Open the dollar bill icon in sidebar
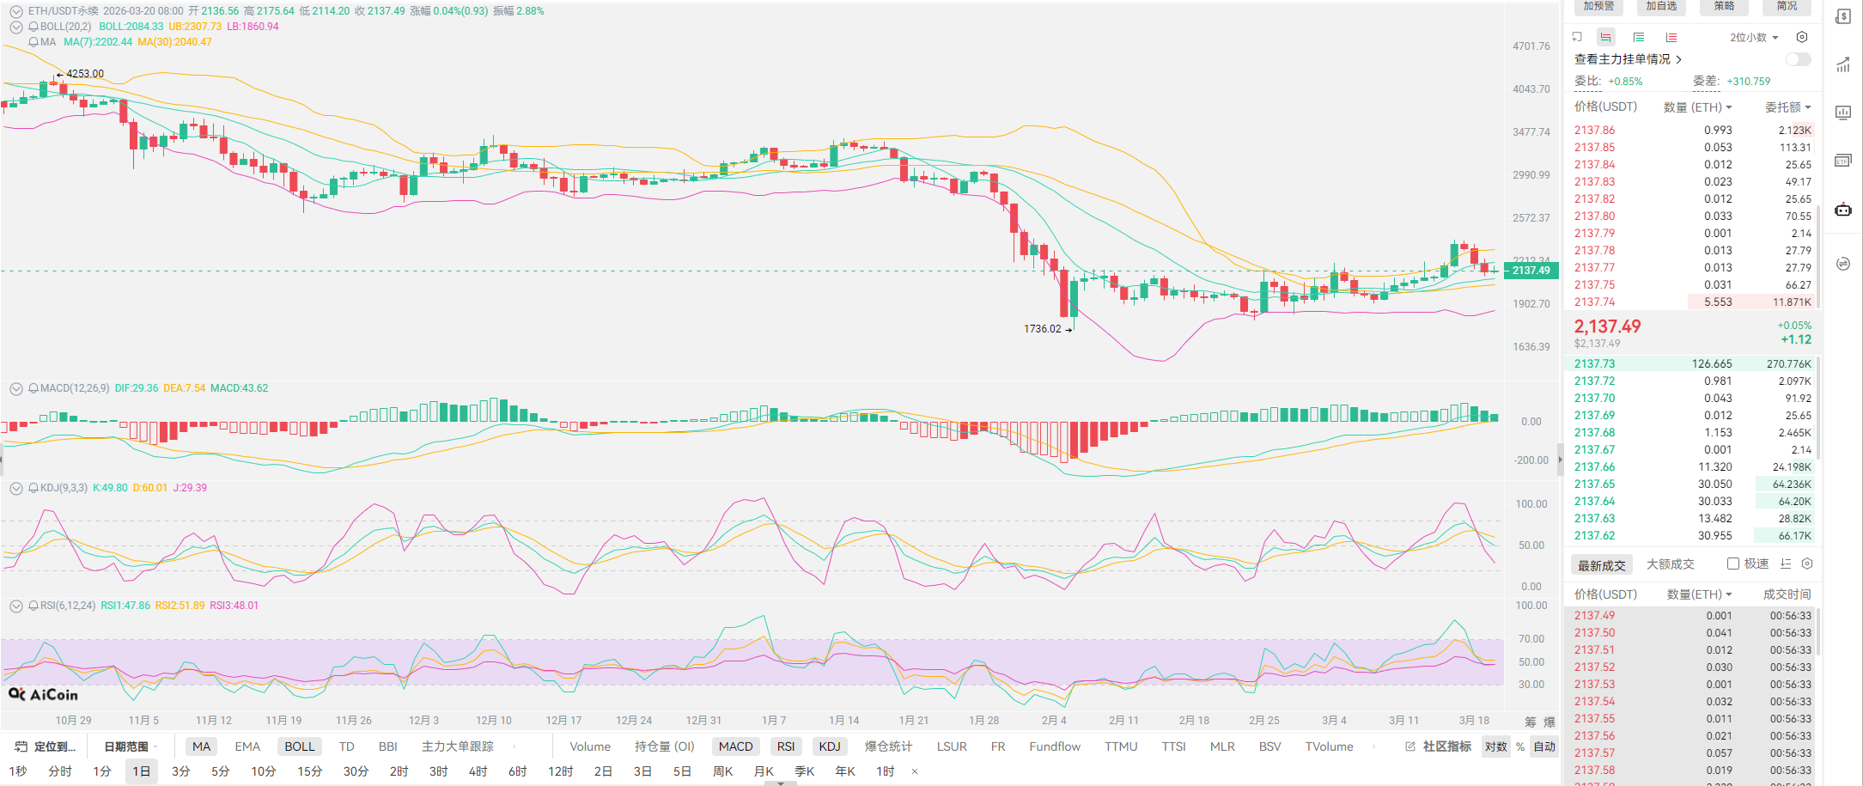The height and width of the screenshot is (786, 1863). (1843, 17)
